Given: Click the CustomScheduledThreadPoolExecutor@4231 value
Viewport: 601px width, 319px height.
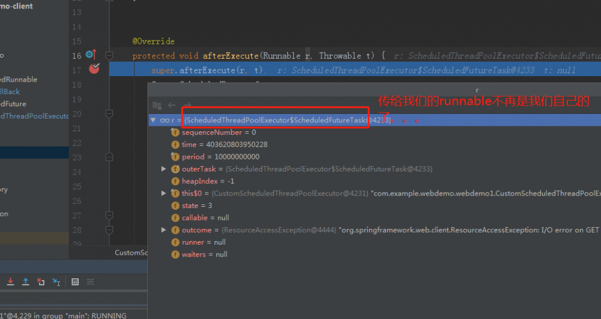Looking at the screenshot, I should tap(290, 194).
